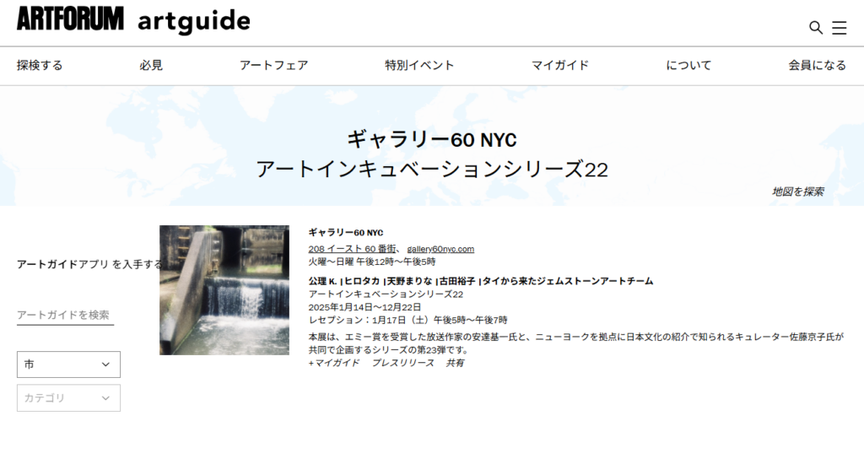
Task: Open the hamburger menu icon
Action: pyautogui.click(x=839, y=28)
